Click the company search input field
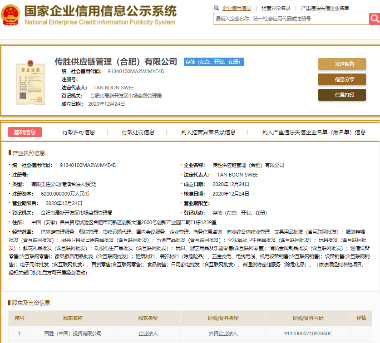The width and height of the screenshot is (380, 343). tap(291, 19)
